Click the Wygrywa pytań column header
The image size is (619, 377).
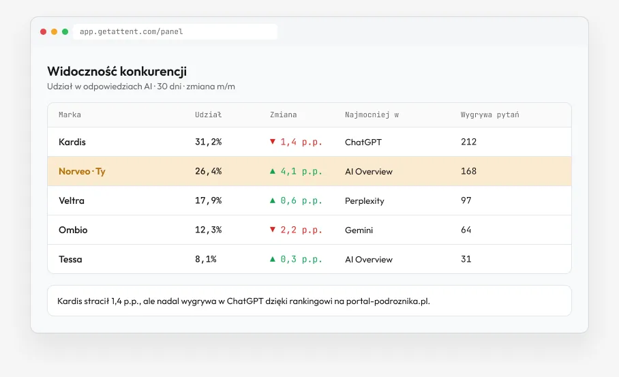pyautogui.click(x=490, y=115)
